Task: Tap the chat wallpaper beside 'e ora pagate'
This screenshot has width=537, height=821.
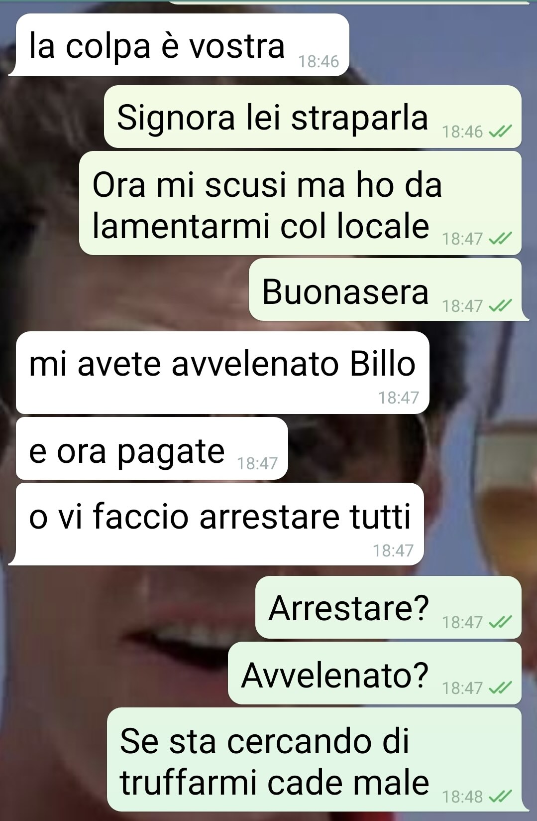Action: (x=408, y=448)
